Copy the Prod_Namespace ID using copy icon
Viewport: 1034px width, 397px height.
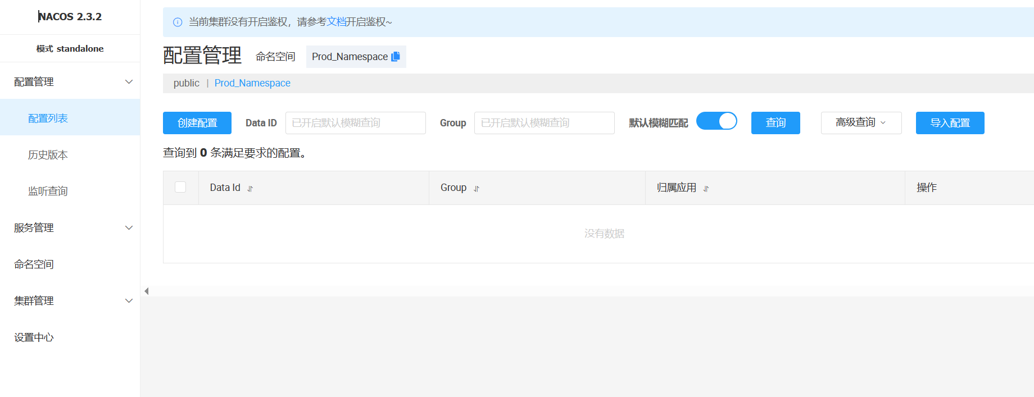(x=396, y=57)
